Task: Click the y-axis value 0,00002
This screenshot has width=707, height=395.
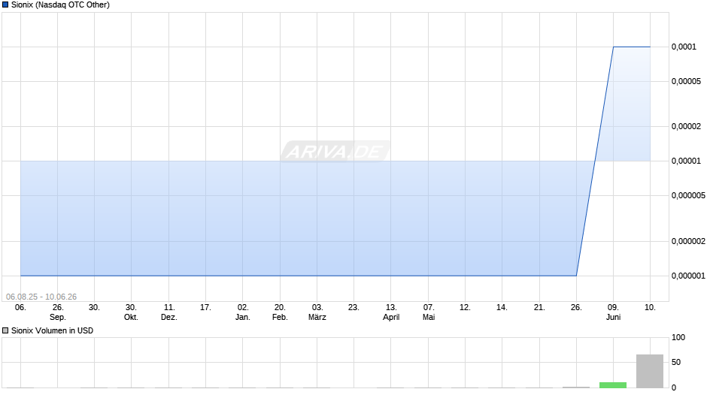Action: pyautogui.click(x=686, y=127)
